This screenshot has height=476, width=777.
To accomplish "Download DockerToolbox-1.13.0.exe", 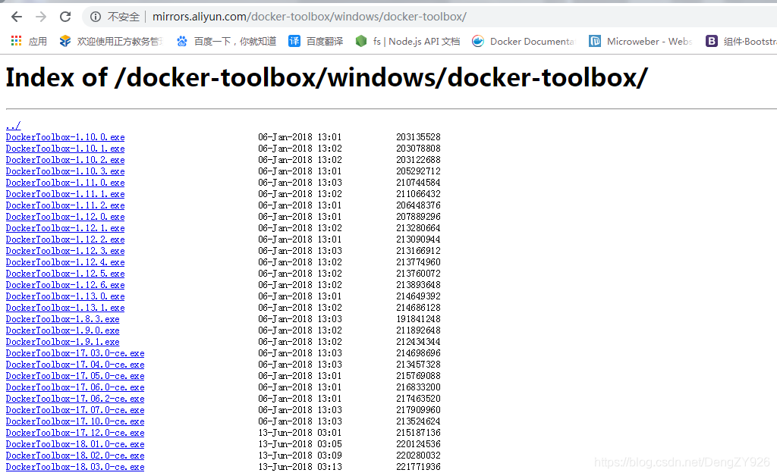I will [x=65, y=296].
